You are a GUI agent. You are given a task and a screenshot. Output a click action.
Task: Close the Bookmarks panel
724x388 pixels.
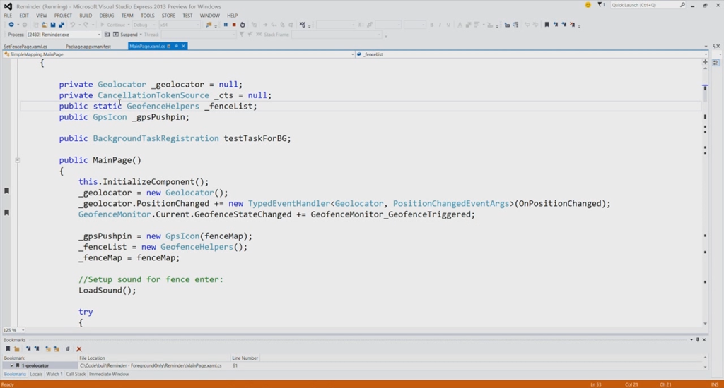704,339
